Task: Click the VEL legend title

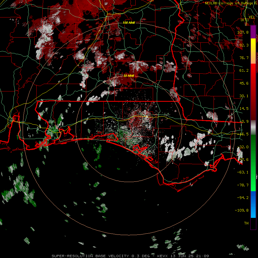Action: (252, 17)
